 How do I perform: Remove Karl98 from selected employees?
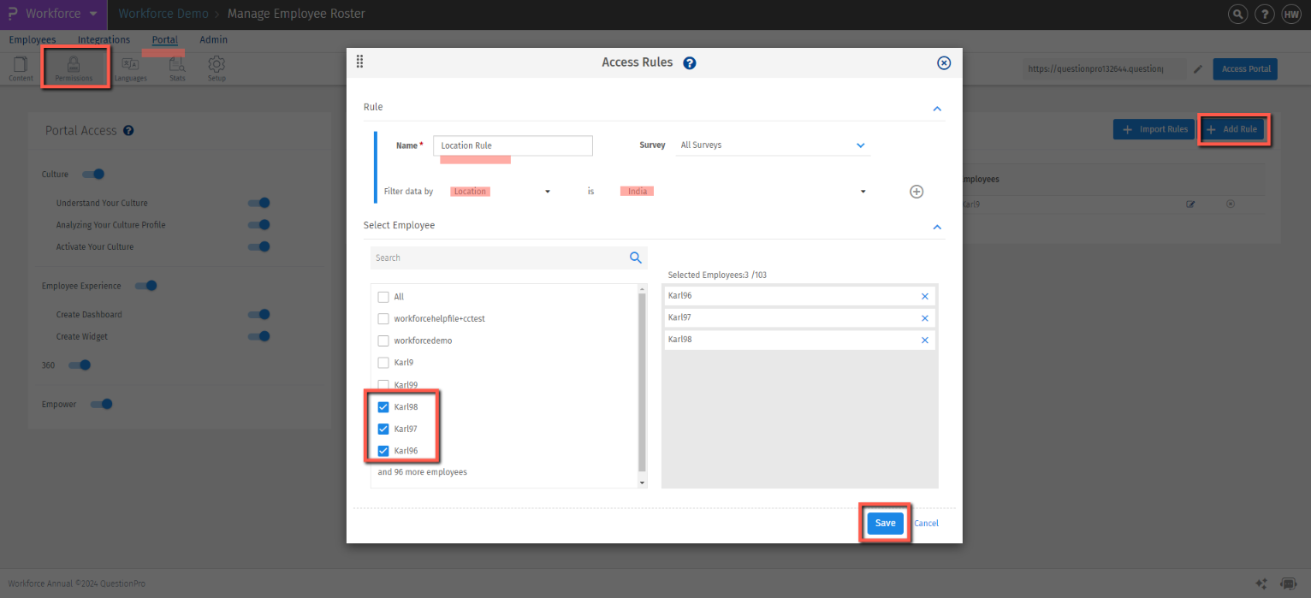924,340
